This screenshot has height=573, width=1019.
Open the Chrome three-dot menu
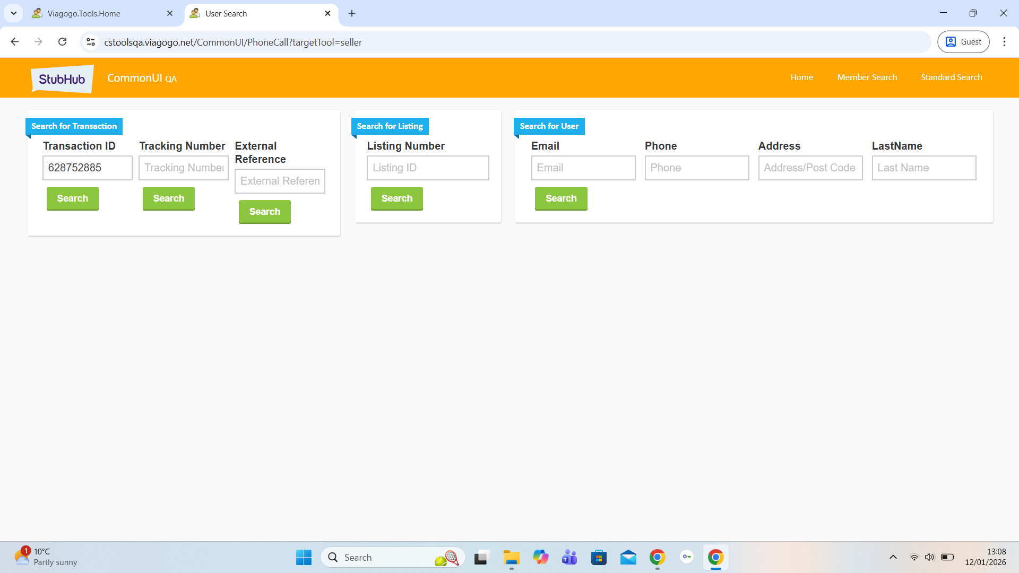tap(1004, 42)
